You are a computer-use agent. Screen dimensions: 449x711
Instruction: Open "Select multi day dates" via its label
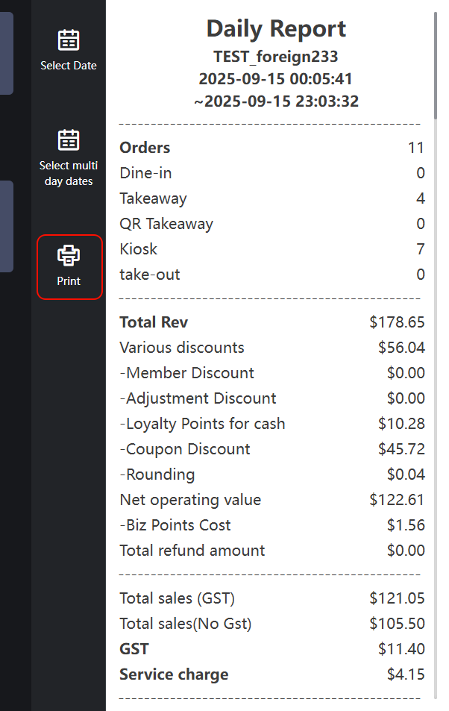69,173
